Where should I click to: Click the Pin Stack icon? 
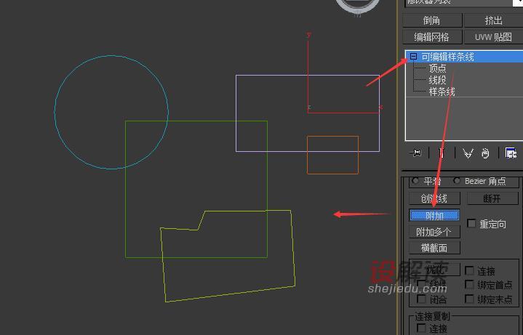[x=416, y=153]
